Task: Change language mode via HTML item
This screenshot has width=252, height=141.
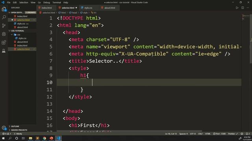Action: click(x=208, y=134)
